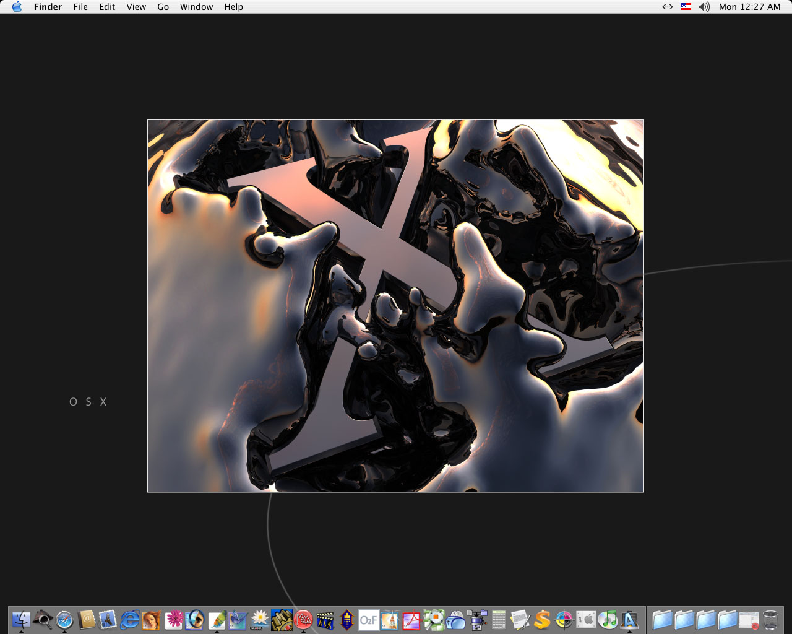Launch Illustrator Venus face icon

(x=151, y=619)
